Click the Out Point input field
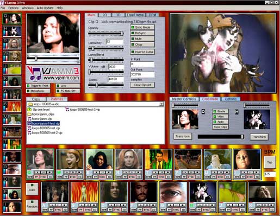Image resolution: width=280 pixels, height=216 pixels. [142, 74]
